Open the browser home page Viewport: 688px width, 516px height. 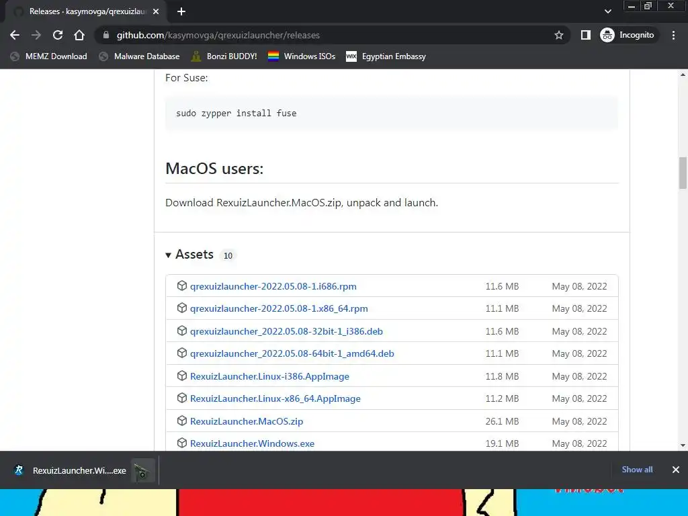(x=79, y=35)
